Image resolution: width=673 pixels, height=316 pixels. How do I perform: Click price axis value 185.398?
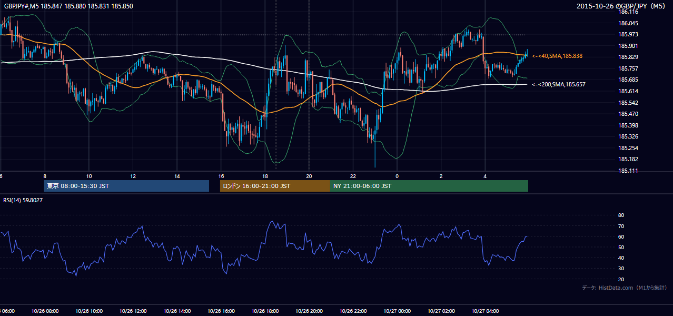point(628,125)
